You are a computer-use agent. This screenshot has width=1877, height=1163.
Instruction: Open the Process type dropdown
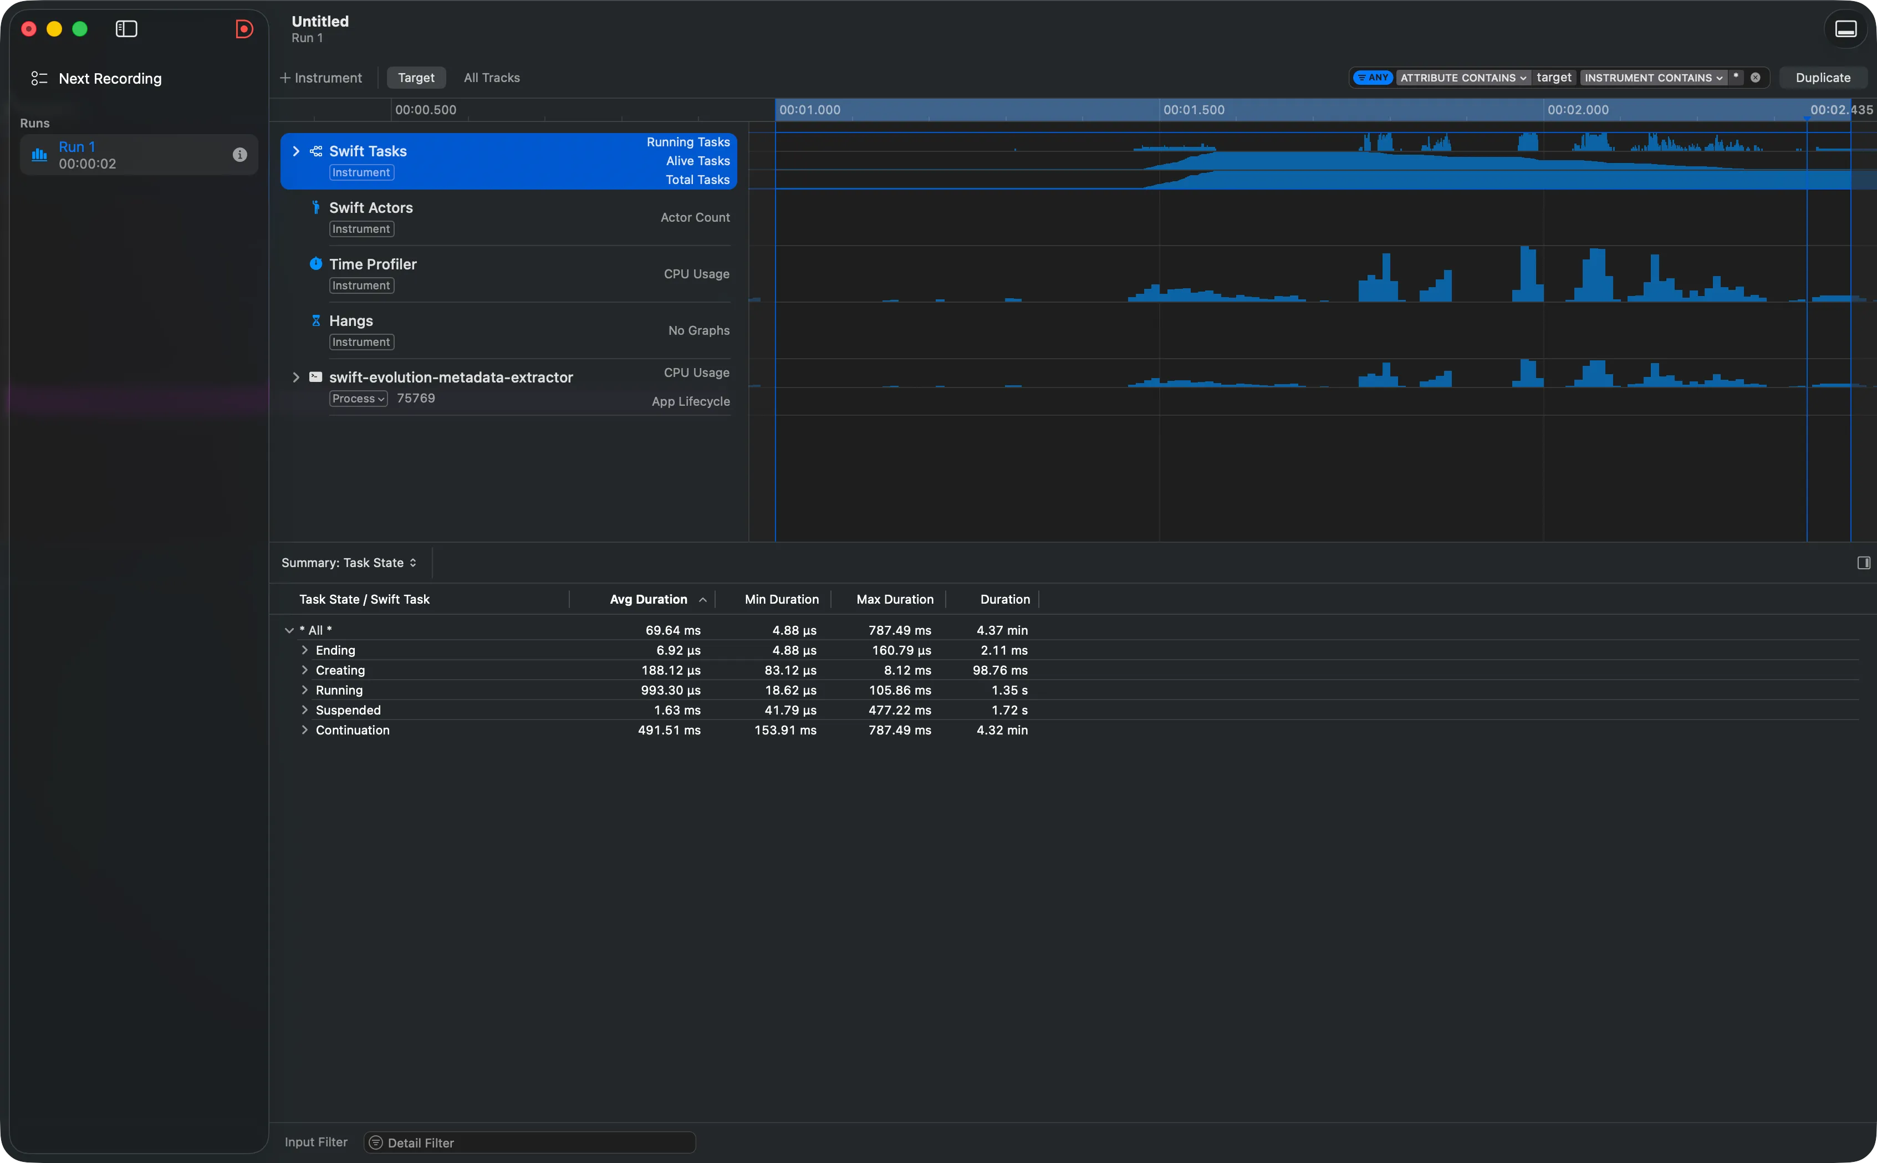point(358,399)
